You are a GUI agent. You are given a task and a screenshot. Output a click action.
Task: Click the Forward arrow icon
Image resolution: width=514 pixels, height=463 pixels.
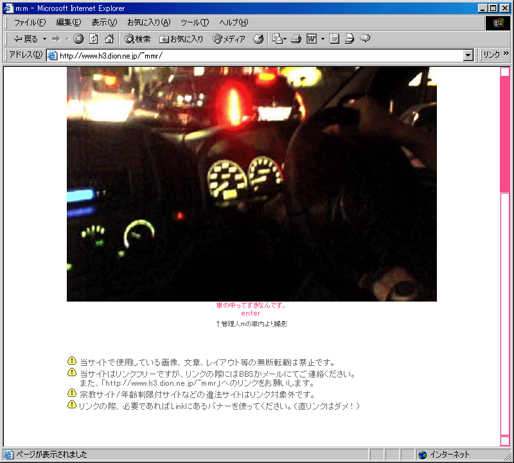point(57,39)
